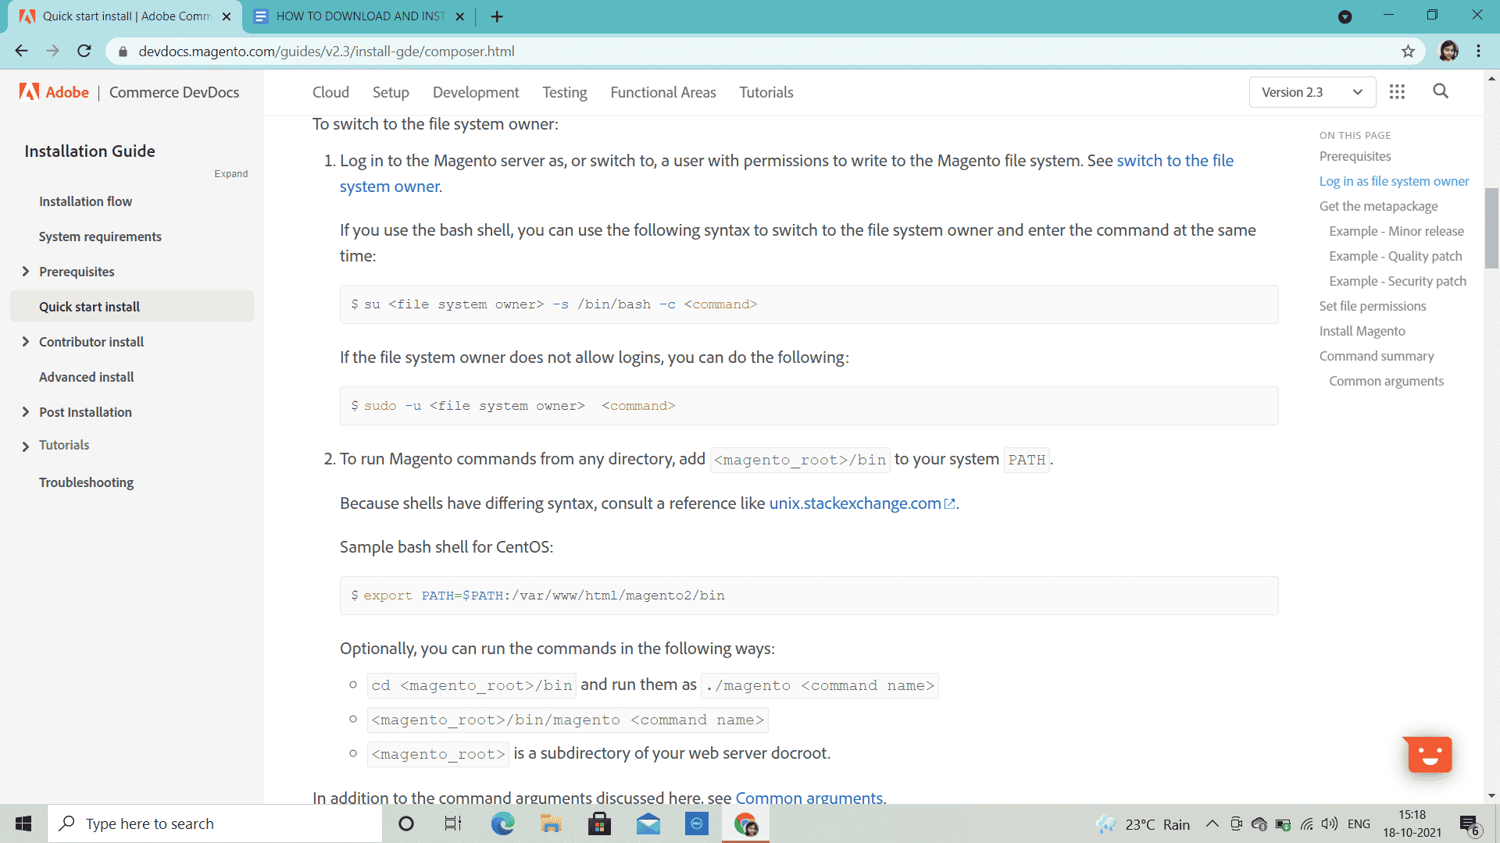1500x843 pixels.
Task: Open the Dell app in the taskbar
Action: [696, 823]
